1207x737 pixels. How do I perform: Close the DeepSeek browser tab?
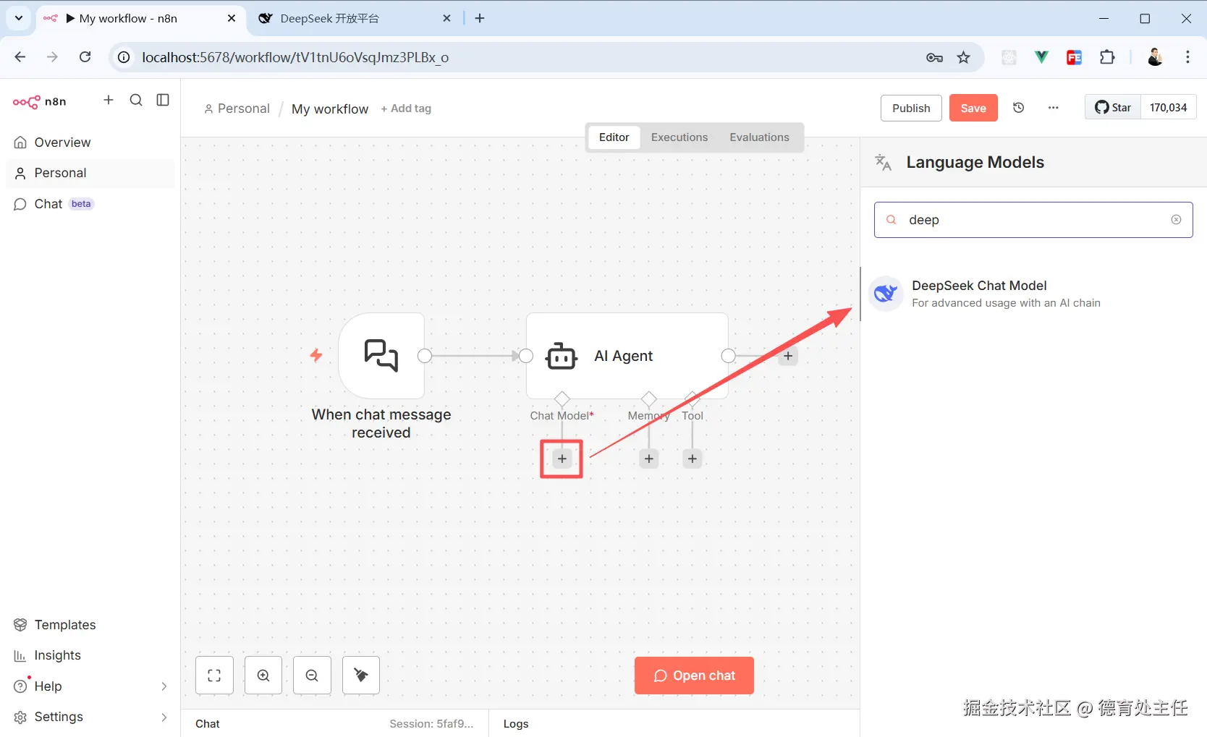pyautogui.click(x=446, y=19)
